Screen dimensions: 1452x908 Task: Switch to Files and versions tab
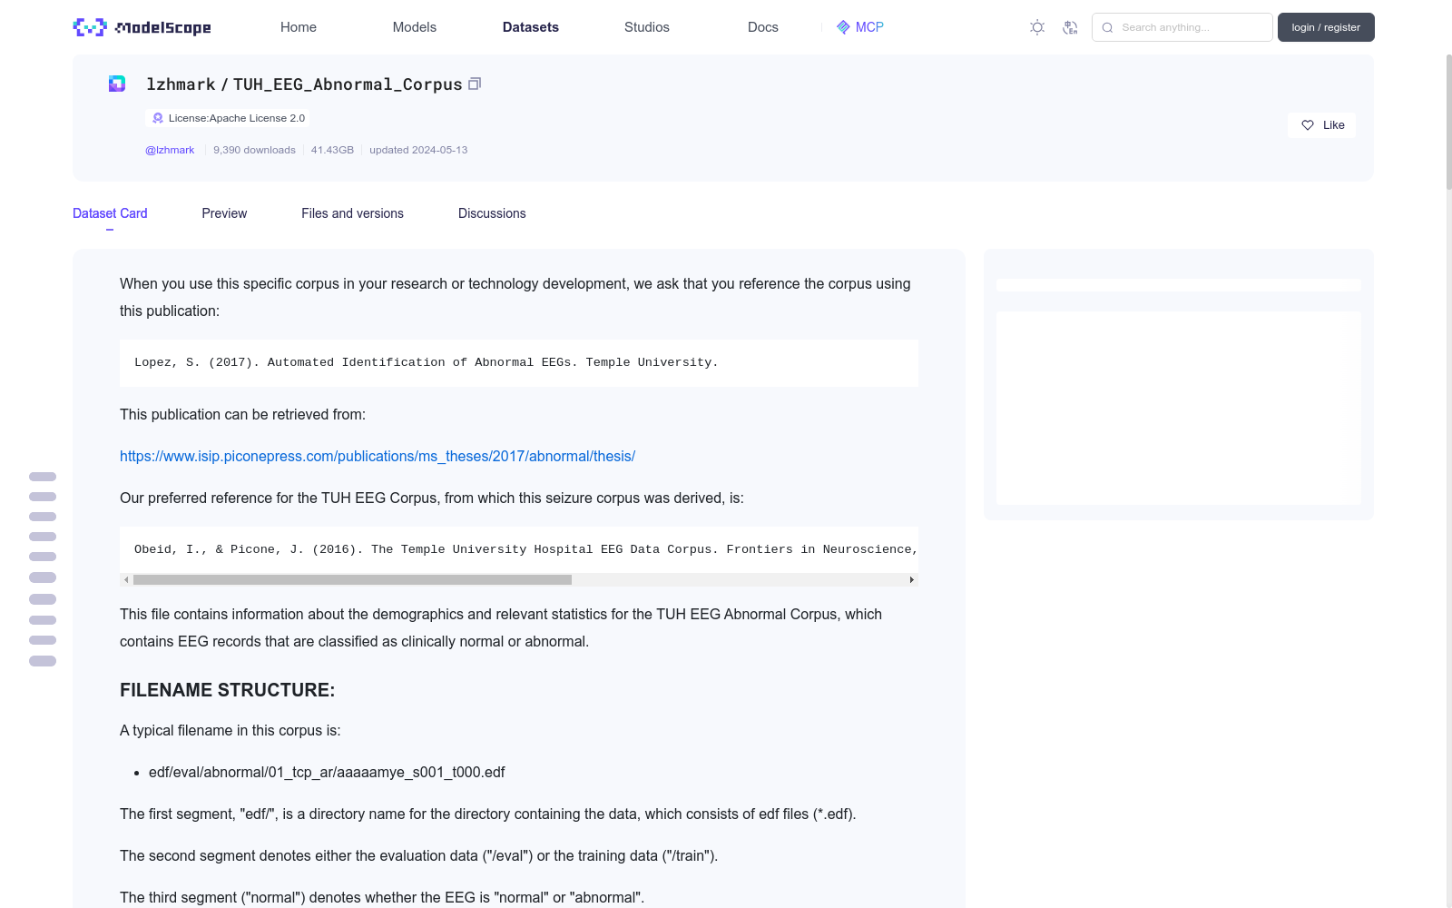click(x=352, y=213)
